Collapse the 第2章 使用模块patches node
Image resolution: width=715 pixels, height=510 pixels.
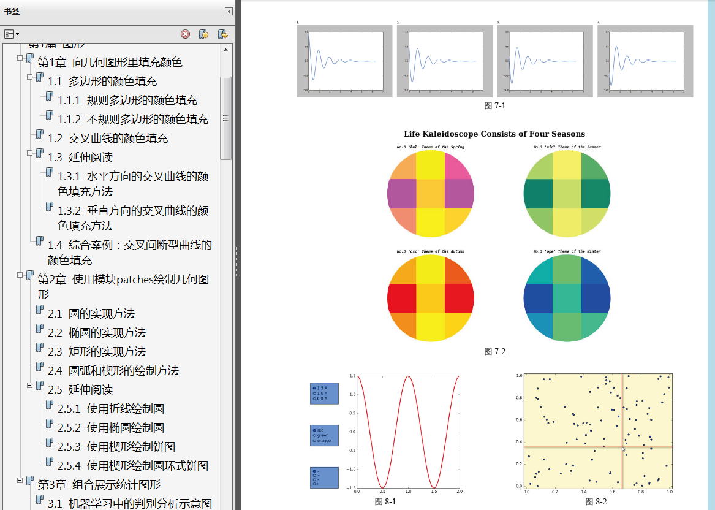pyautogui.click(x=20, y=275)
